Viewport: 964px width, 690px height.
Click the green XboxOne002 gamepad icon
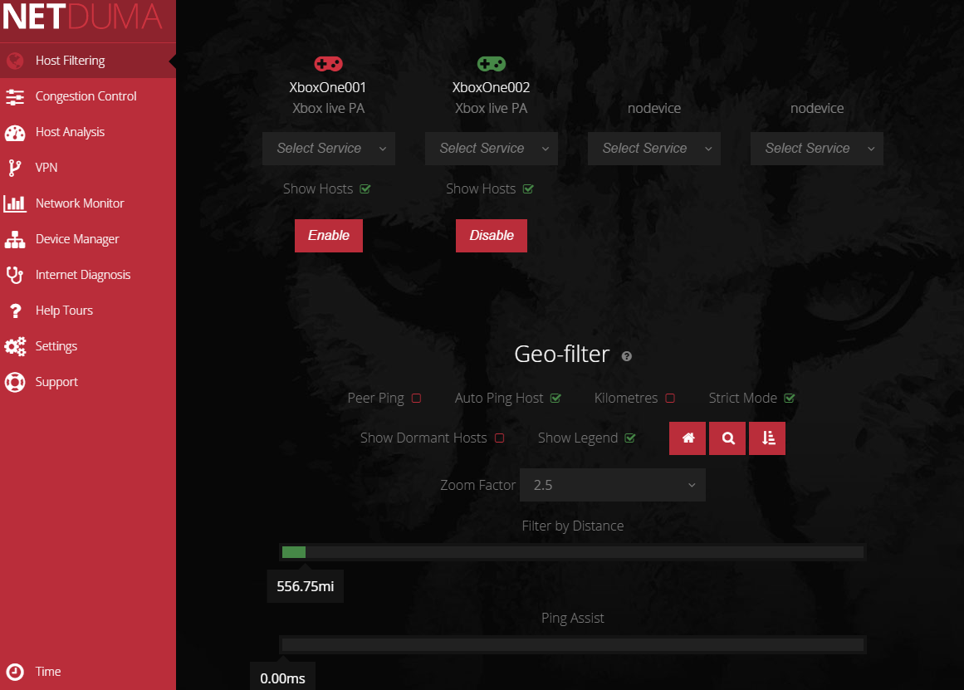pyautogui.click(x=492, y=63)
